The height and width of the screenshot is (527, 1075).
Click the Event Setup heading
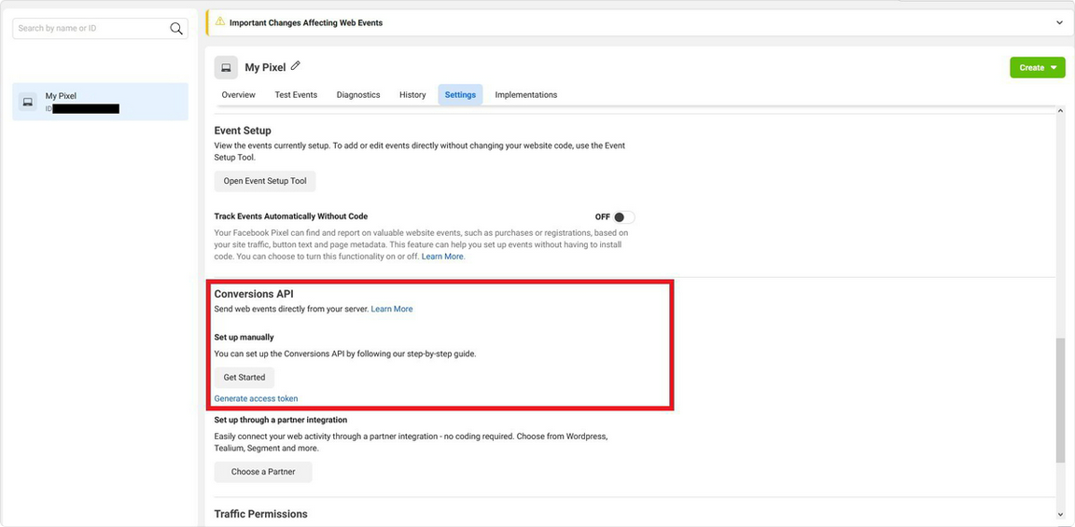coord(243,131)
